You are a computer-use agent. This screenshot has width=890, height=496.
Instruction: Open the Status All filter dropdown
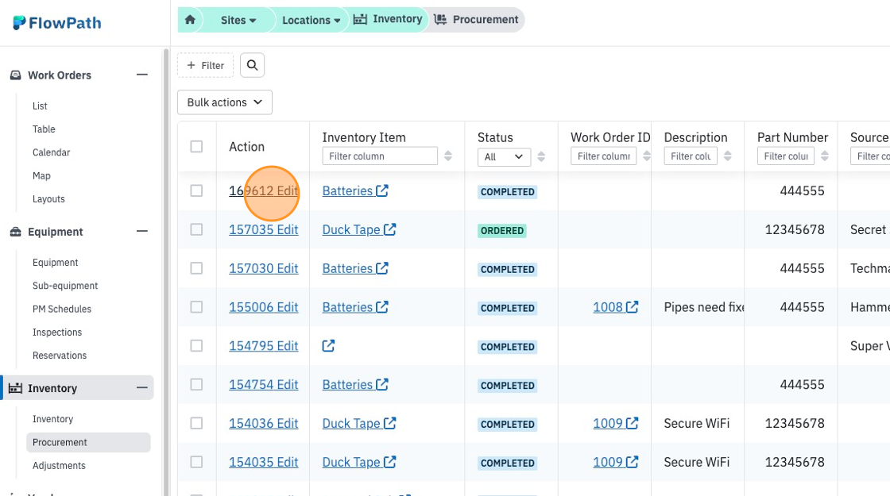point(504,157)
